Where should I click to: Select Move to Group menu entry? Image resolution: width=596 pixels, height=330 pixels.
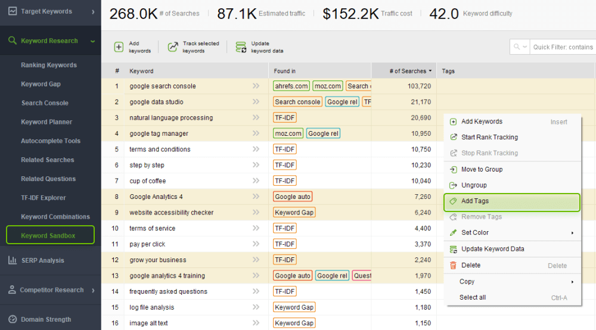pyautogui.click(x=482, y=169)
